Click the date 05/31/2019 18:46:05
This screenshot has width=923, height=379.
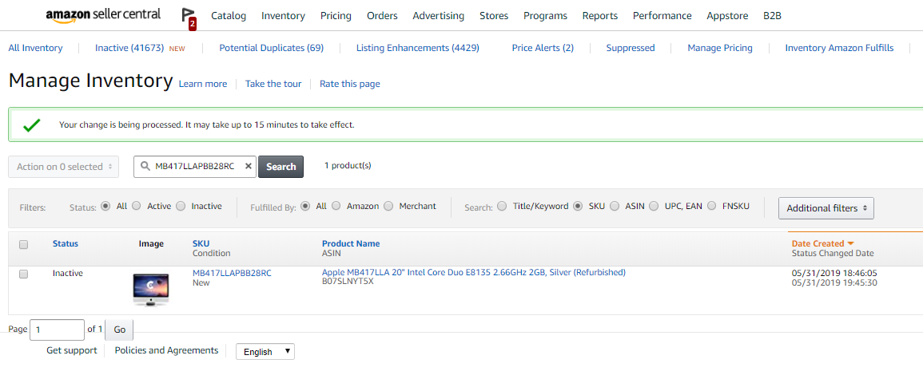[835, 273]
